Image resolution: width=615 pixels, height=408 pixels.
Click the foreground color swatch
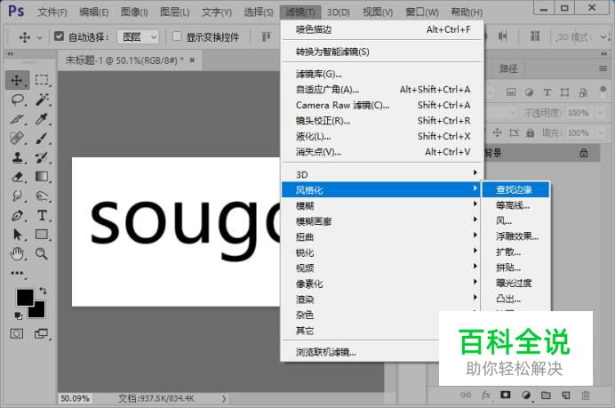[x=24, y=298]
